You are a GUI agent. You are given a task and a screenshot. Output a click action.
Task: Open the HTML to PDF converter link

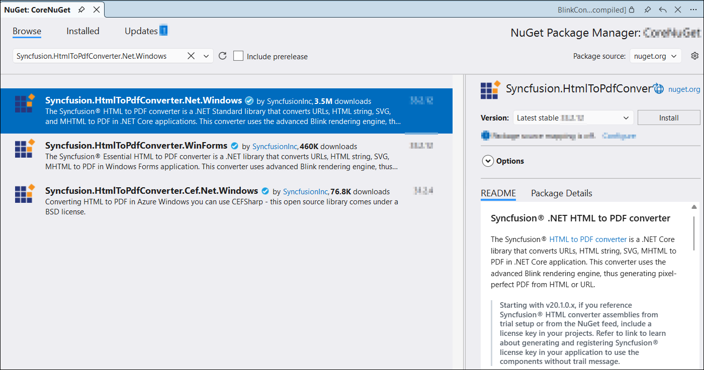588,239
